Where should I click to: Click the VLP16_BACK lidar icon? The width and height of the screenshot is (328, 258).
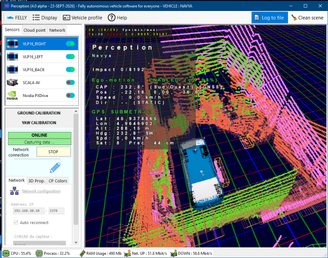tap(13, 70)
